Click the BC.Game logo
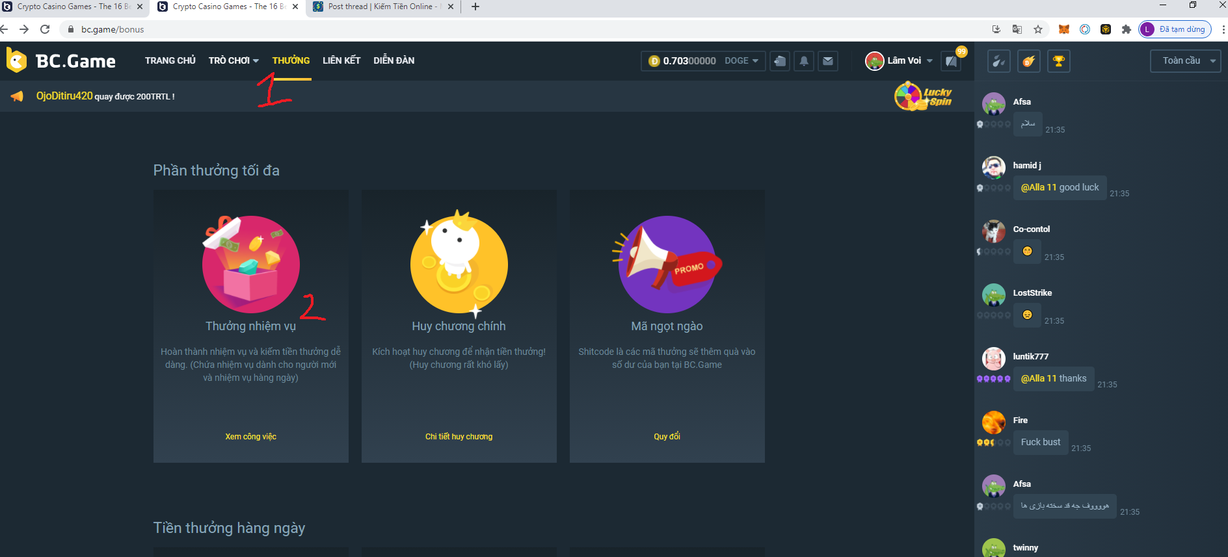Image resolution: width=1228 pixels, height=557 pixels. tap(60, 60)
